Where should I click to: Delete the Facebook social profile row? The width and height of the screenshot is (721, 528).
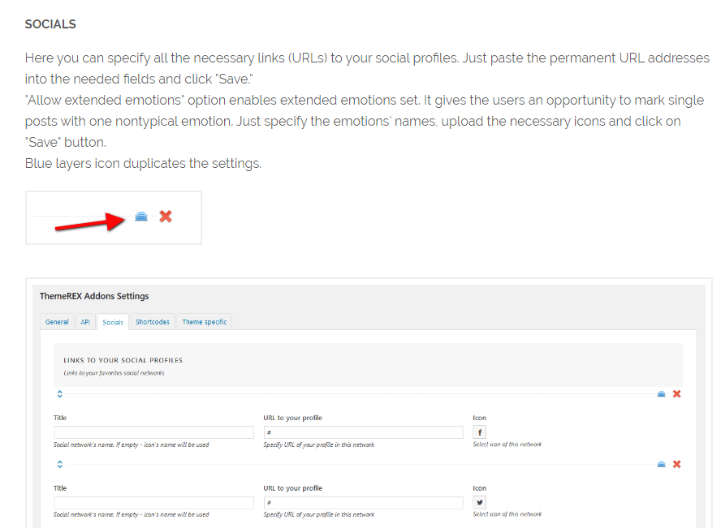click(x=677, y=394)
